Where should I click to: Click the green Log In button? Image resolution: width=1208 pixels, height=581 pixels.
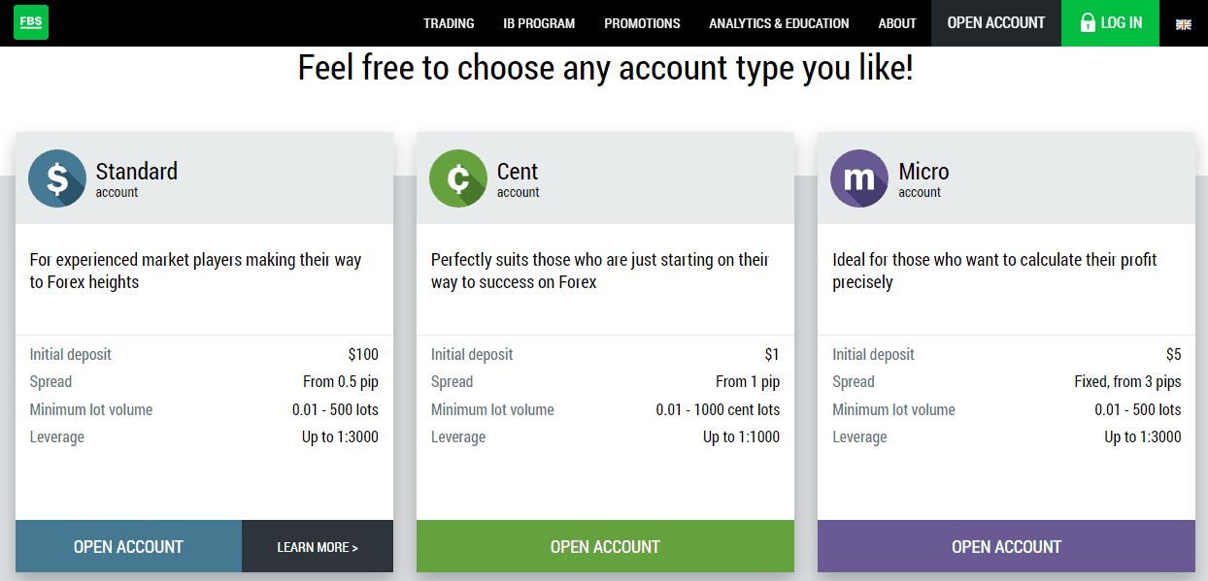point(1111,23)
